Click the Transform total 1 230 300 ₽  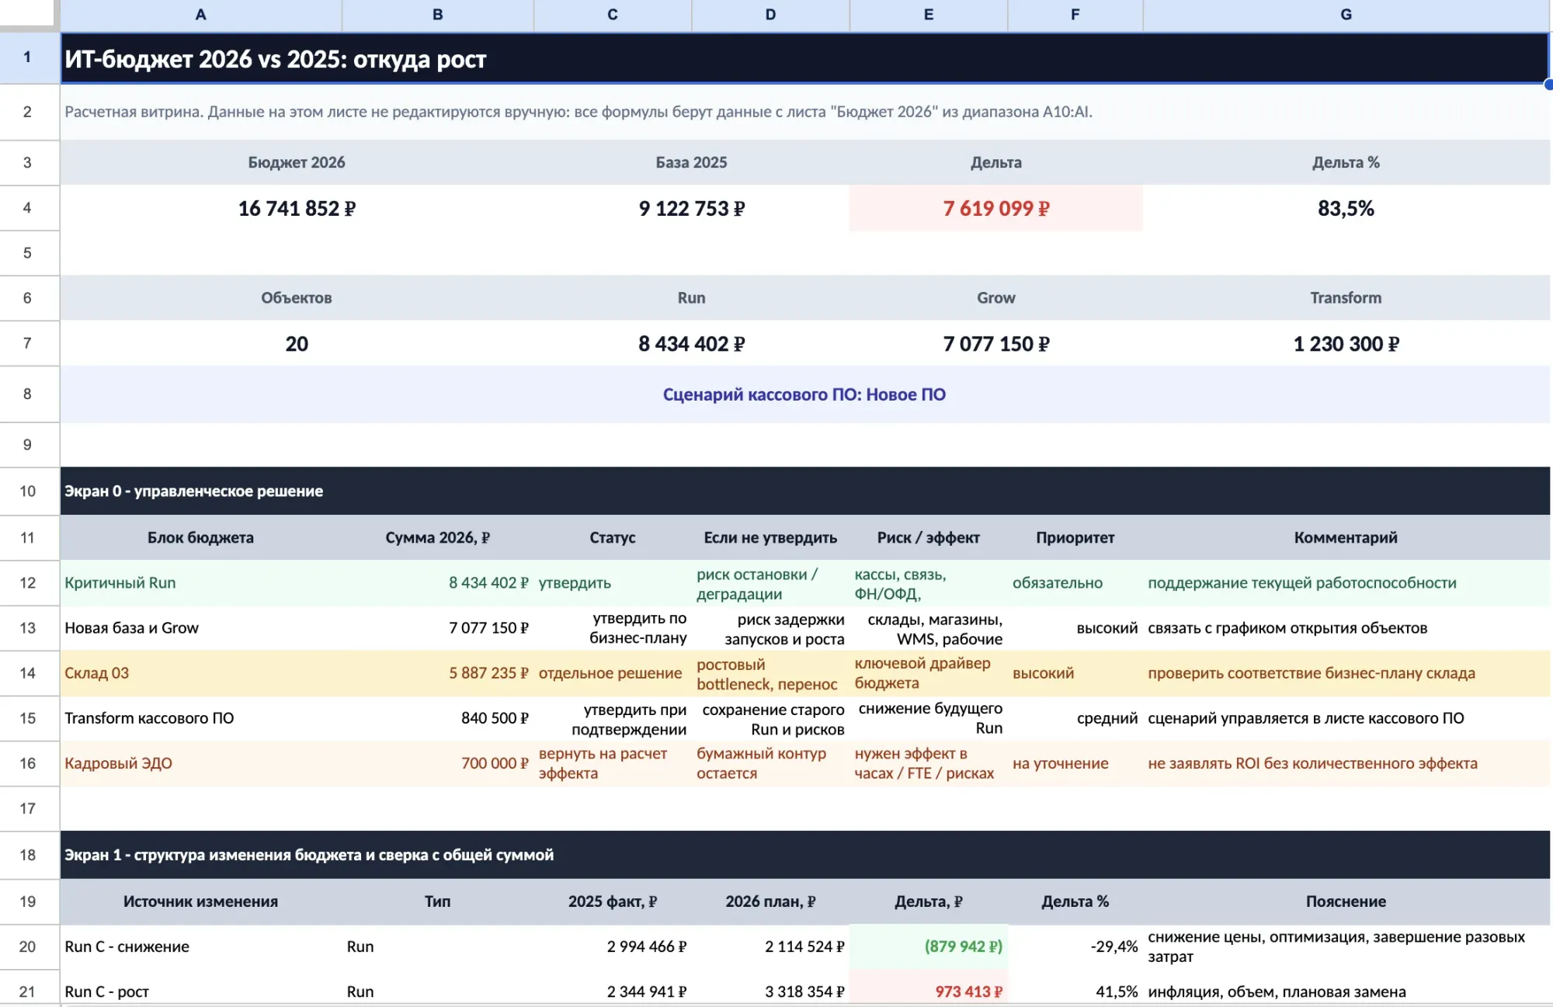1346,344
